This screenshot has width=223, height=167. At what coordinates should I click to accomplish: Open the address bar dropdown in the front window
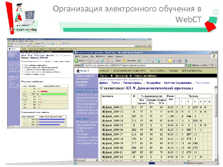186,65
